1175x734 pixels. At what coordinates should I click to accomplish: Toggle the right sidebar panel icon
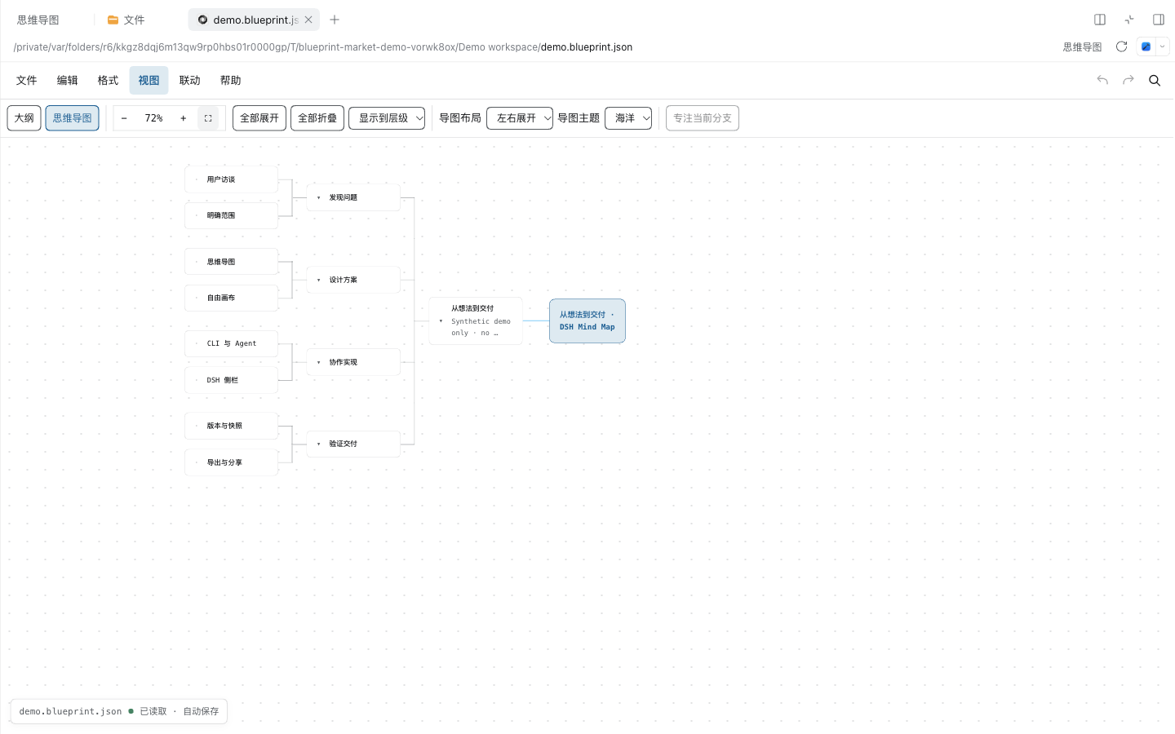point(1159,20)
